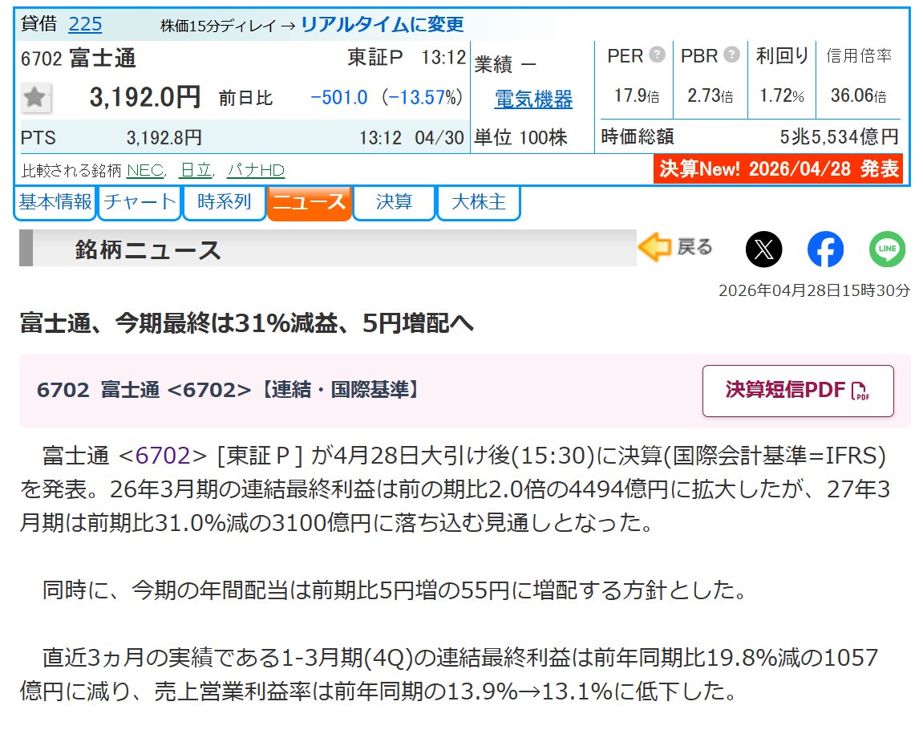Open the 225 index link
Viewport: 923px width, 738px height.
click(x=85, y=24)
